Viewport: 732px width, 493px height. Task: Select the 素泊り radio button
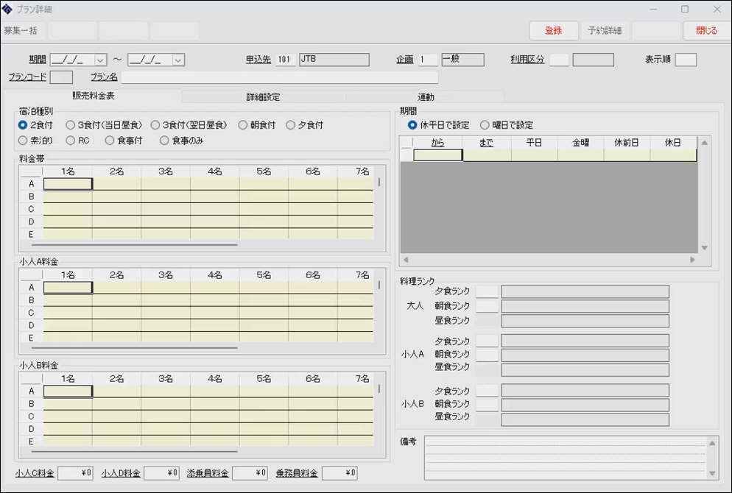pos(24,141)
